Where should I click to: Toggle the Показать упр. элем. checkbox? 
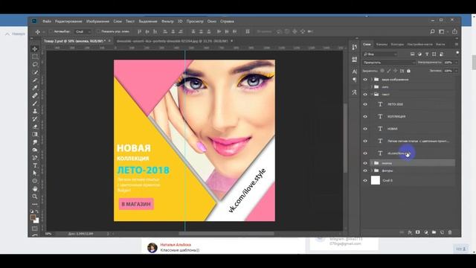(x=98, y=31)
